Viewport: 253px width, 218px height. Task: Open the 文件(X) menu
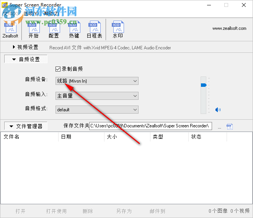click(11, 13)
